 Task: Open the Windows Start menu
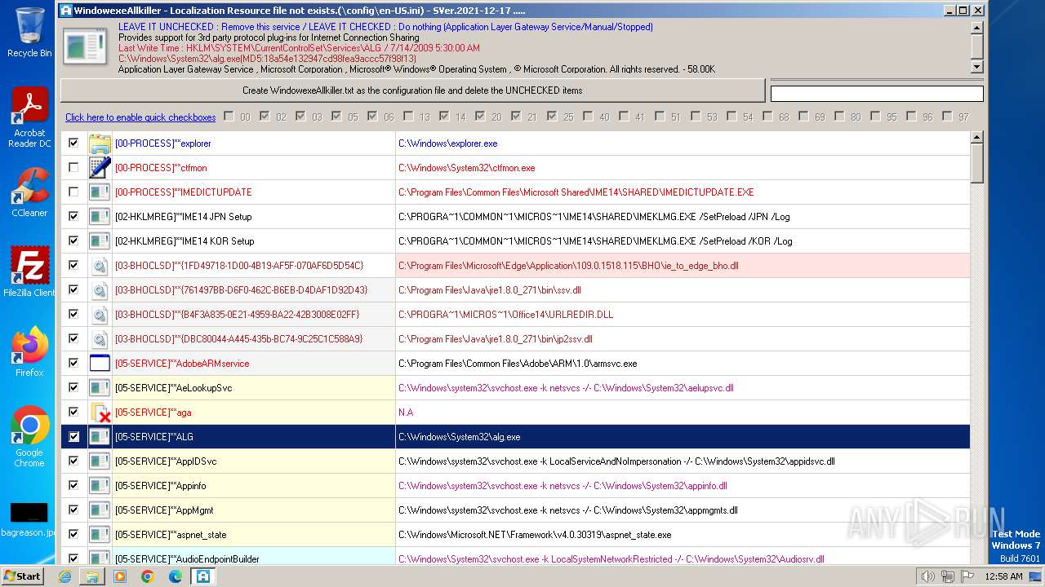click(23, 576)
